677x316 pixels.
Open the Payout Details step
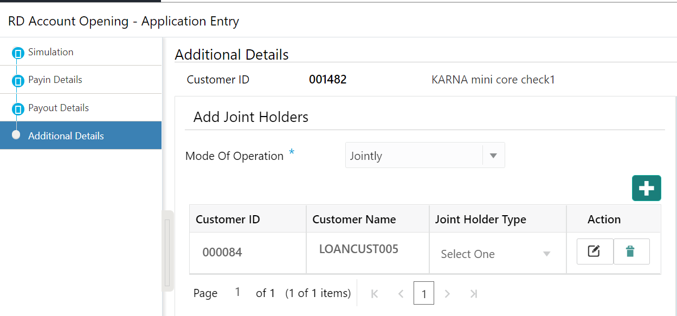coord(81,108)
